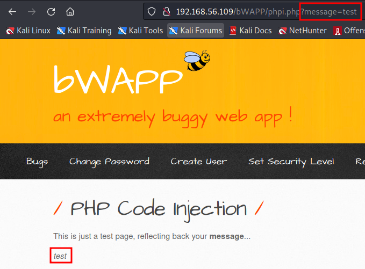The height and width of the screenshot is (269, 365).
Task: Focus the URL address bar
Action: click(254, 11)
